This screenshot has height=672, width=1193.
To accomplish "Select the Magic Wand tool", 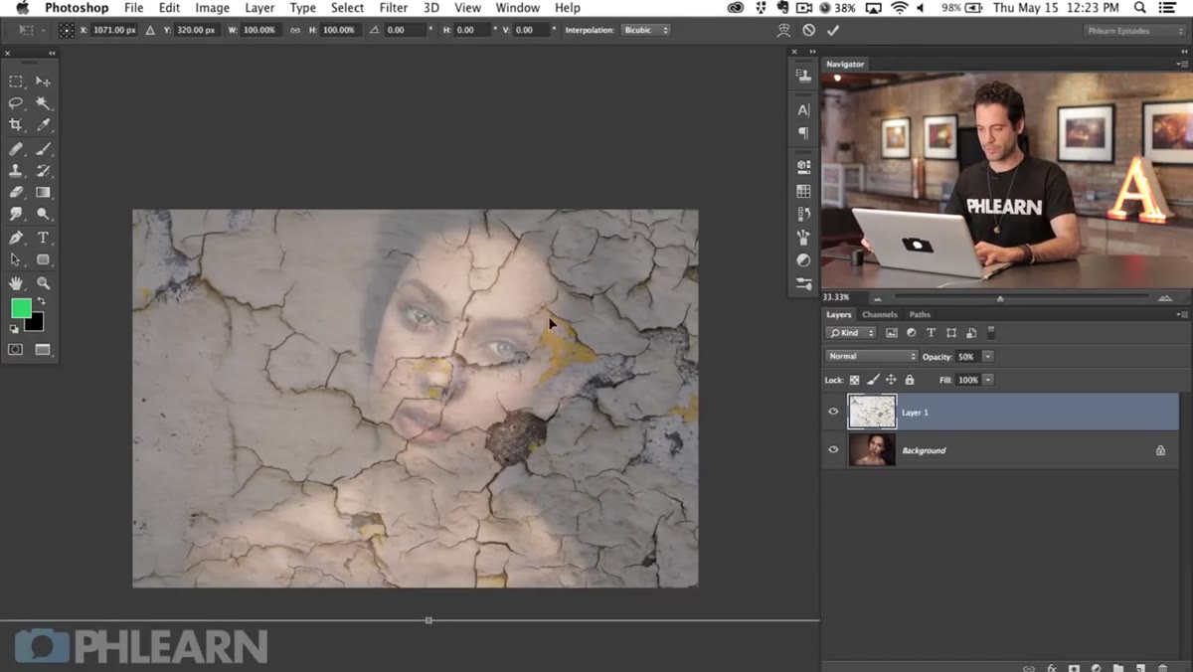I will click(x=43, y=103).
